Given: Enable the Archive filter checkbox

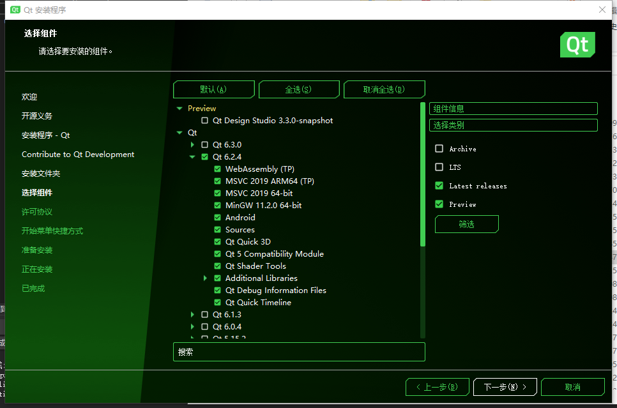Looking at the screenshot, I should pyautogui.click(x=439, y=149).
